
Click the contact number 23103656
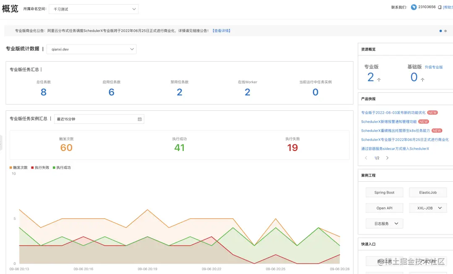point(427,7)
